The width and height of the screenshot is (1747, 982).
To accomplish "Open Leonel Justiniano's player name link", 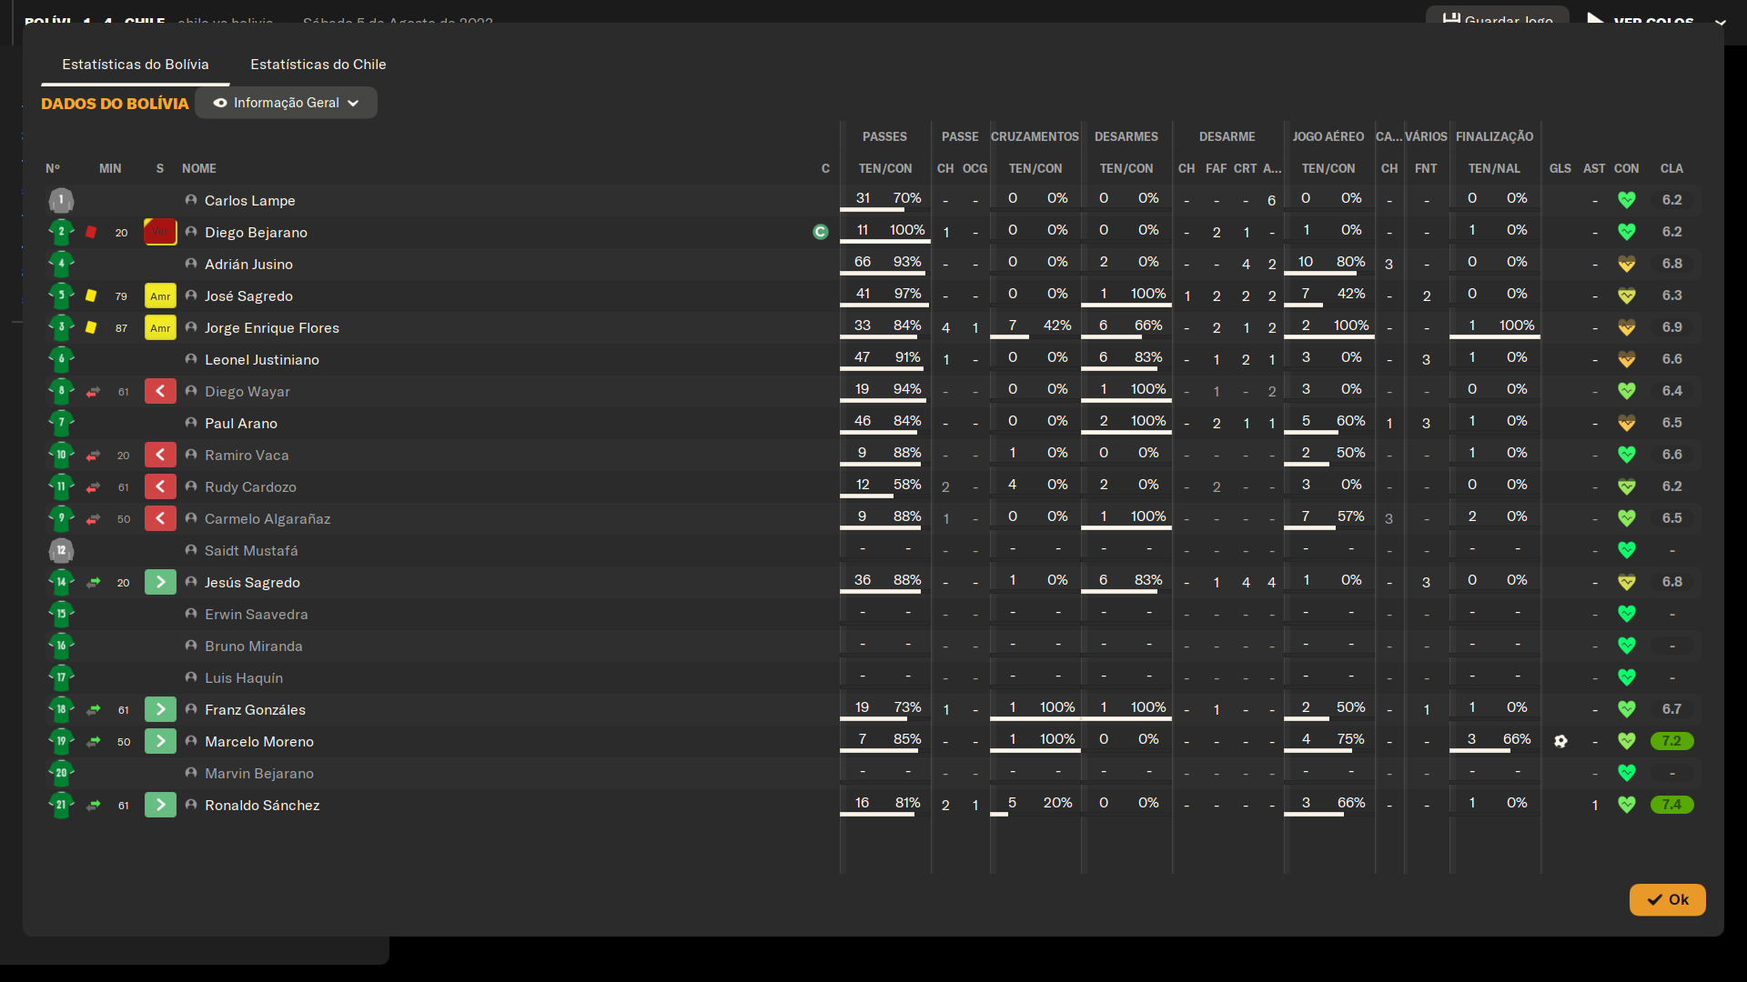I will (x=261, y=359).
